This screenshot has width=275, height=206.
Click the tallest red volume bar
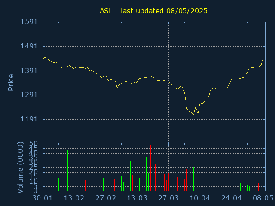(150, 168)
